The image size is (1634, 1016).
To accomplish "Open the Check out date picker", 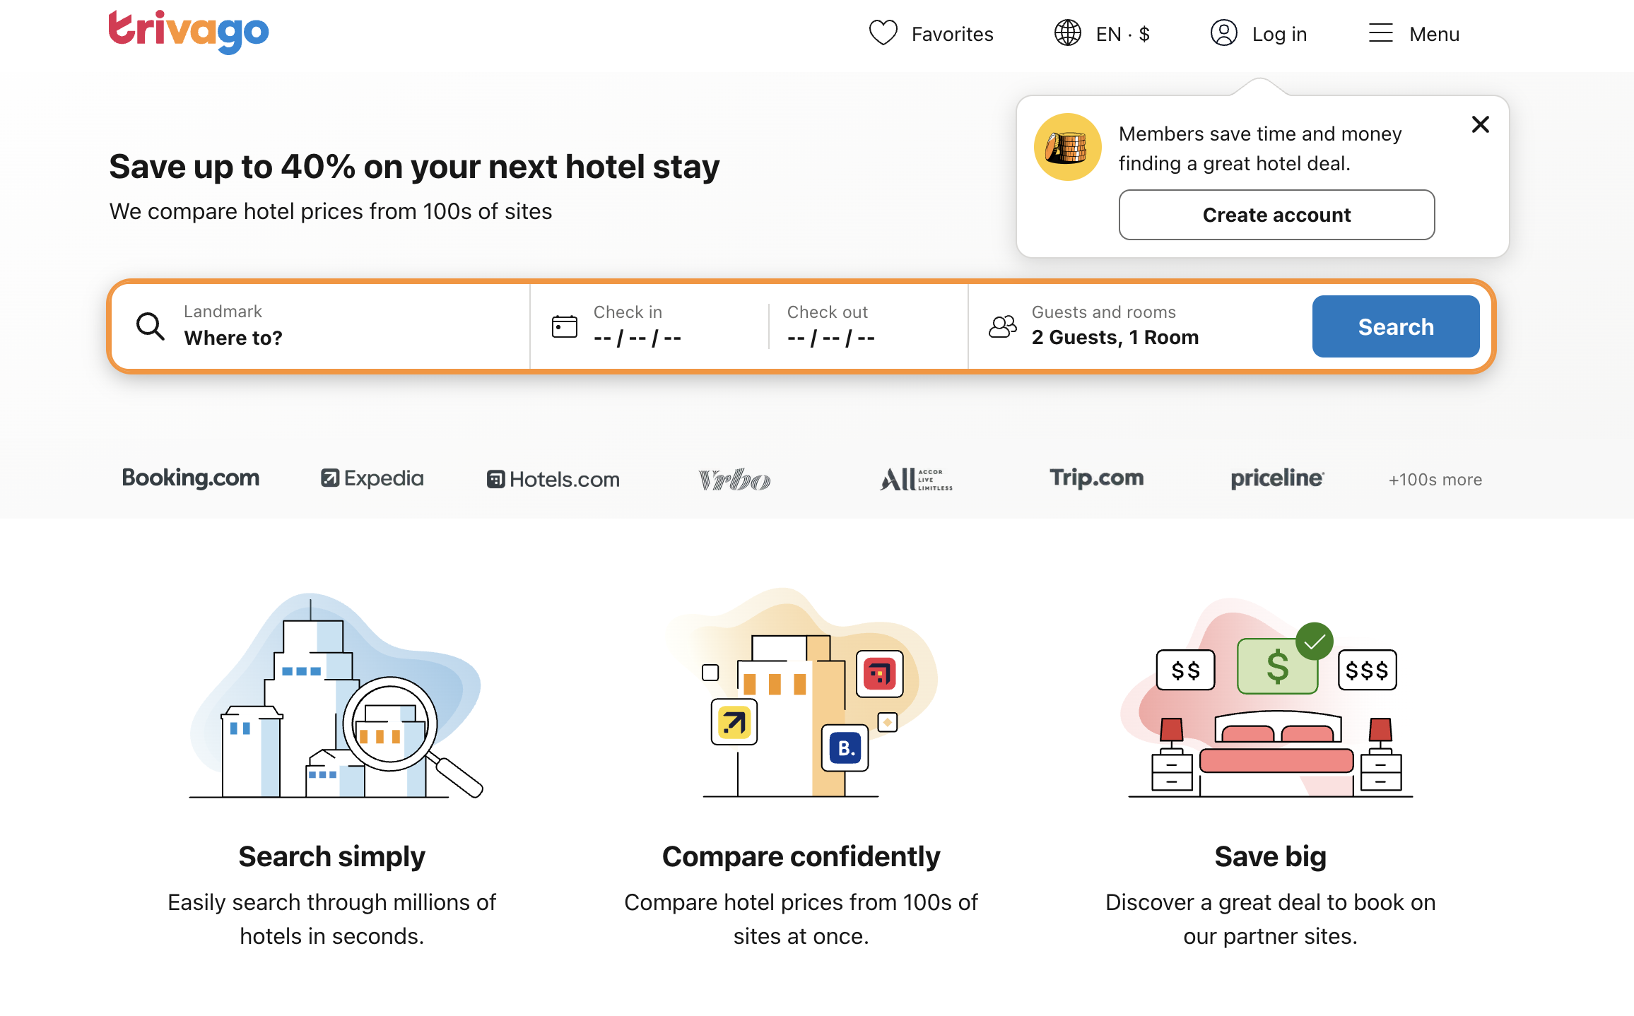I will [831, 326].
